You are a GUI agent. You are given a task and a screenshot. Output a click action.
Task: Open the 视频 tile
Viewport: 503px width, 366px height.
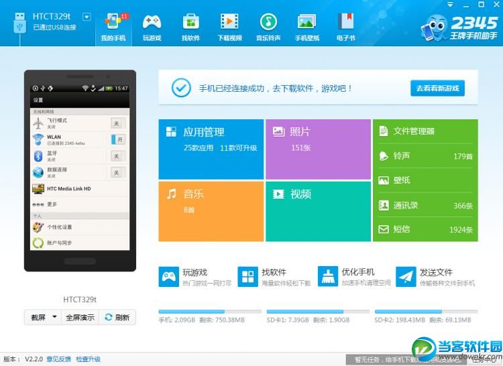click(x=318, y=212)
